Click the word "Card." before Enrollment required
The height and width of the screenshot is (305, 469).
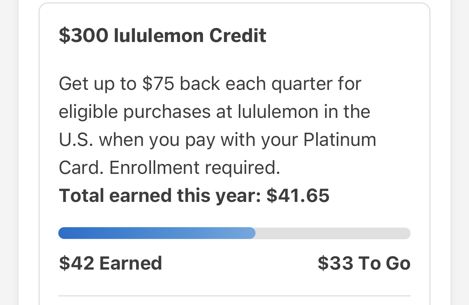(81, 168)
